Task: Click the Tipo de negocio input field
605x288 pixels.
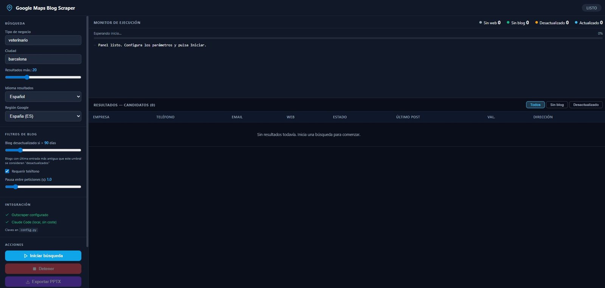Action: pyautogui.click(x=43, y=40)
